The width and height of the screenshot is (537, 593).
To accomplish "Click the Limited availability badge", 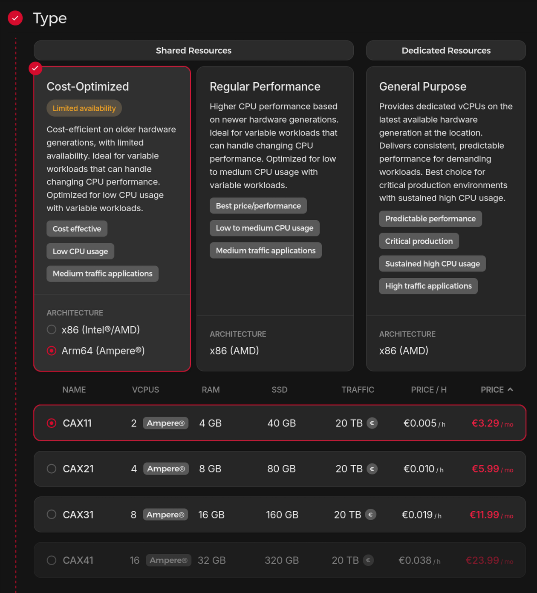I will pyautogui.click(x=84, y=108).
